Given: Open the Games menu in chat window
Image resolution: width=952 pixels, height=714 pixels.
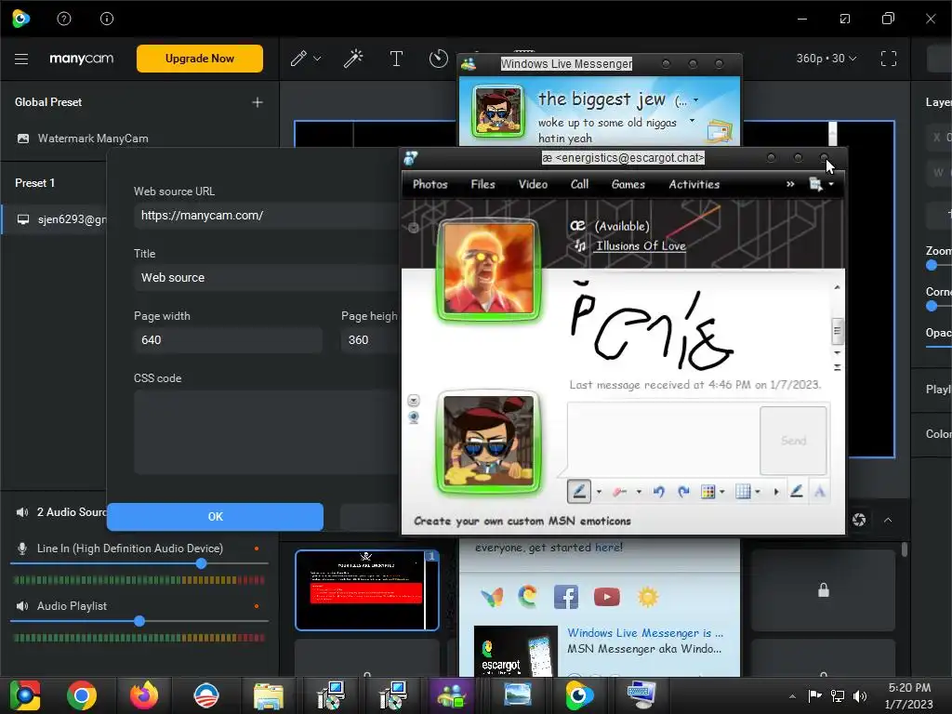Looking at the screenshot, I should [x=628, y=184].
